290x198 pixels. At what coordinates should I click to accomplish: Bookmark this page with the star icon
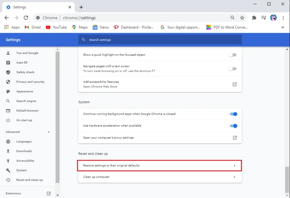pyautogui.click(x=242, y=18)
